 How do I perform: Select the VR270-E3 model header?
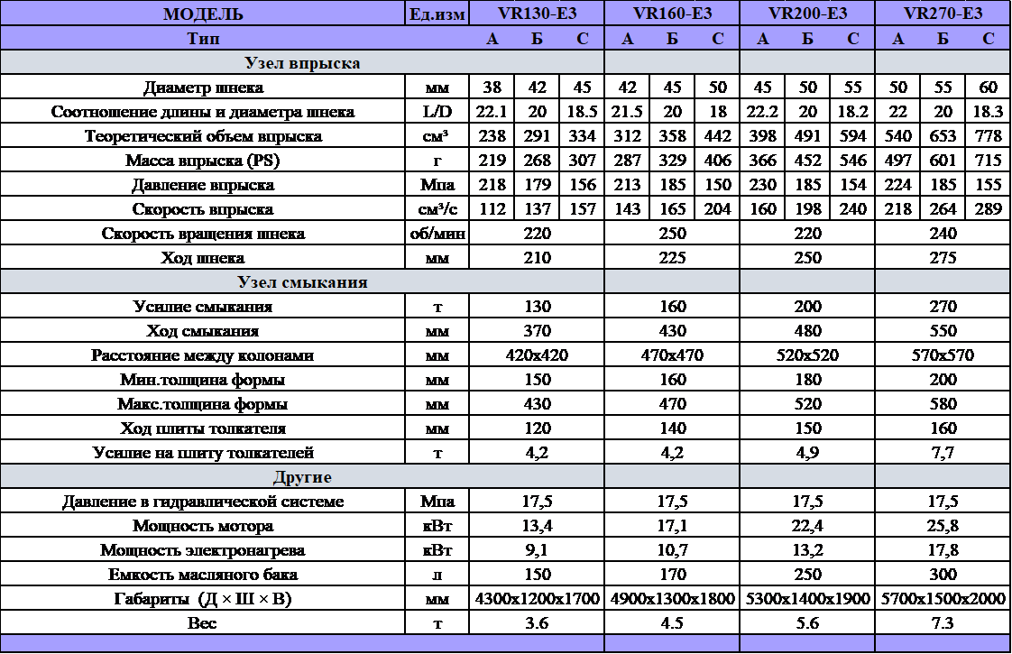point(943,14)
